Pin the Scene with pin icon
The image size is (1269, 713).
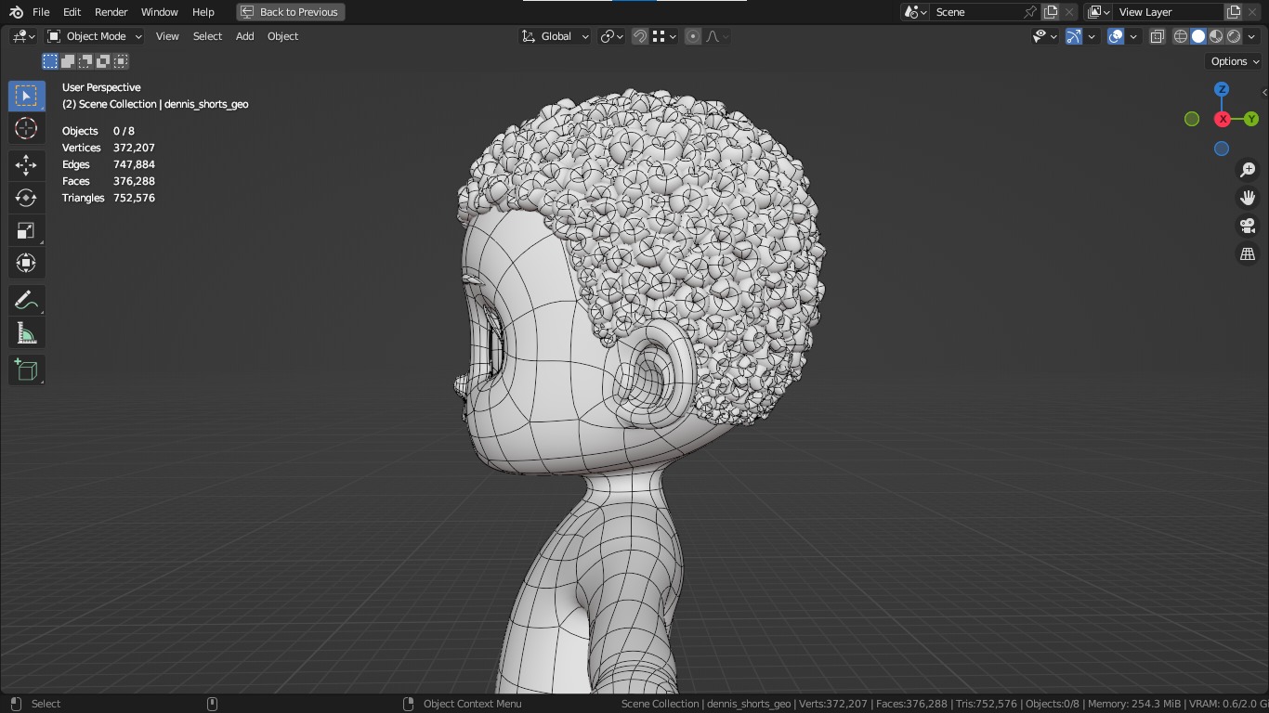(1029, 12)
